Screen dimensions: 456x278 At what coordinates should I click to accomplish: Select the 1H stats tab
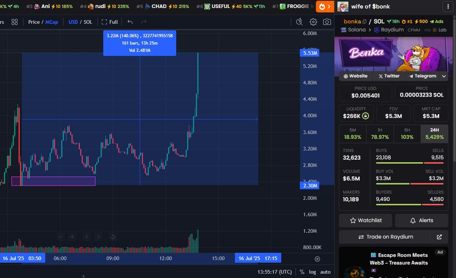(380, 133)
